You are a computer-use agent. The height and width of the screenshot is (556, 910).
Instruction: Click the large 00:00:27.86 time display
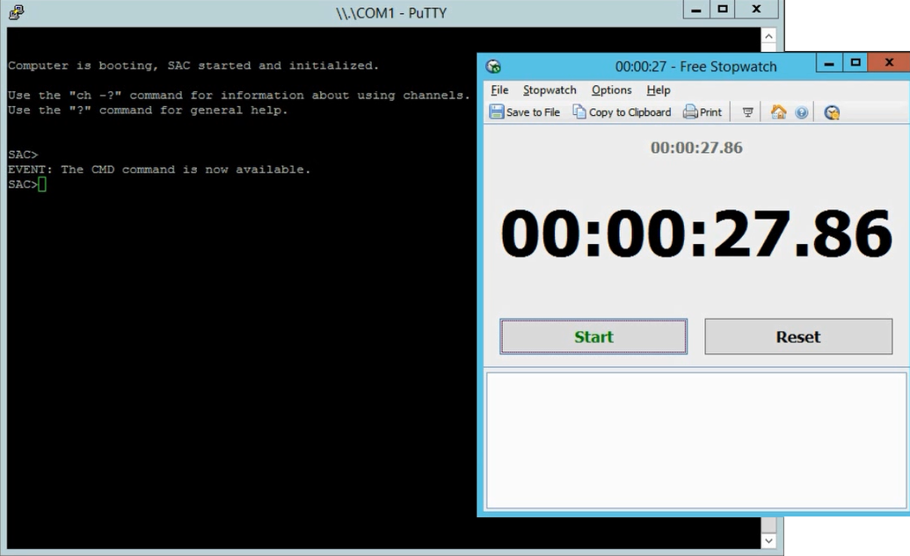point(695,234)
